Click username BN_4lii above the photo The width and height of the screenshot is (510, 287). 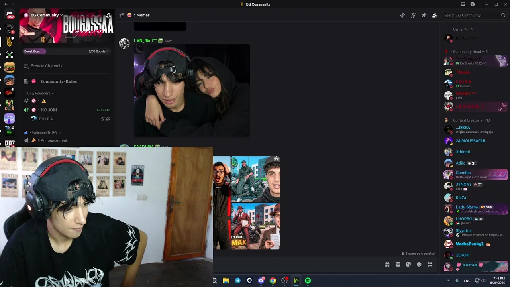(145, 41)
